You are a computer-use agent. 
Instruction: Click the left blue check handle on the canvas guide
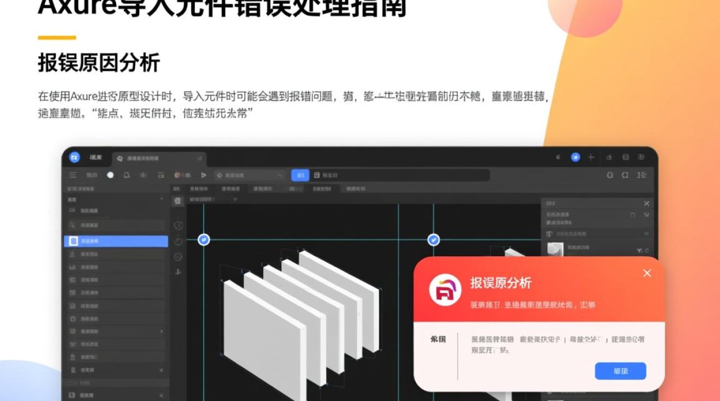click(x=204, y=240)
